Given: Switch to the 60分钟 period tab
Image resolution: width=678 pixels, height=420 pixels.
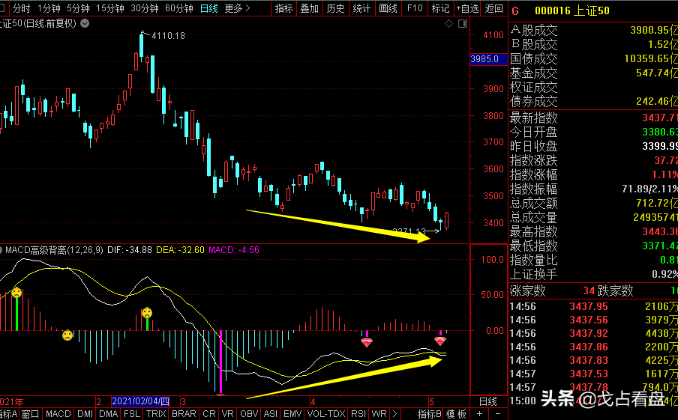Looking at the screenshot, I should tap(178, 8).
